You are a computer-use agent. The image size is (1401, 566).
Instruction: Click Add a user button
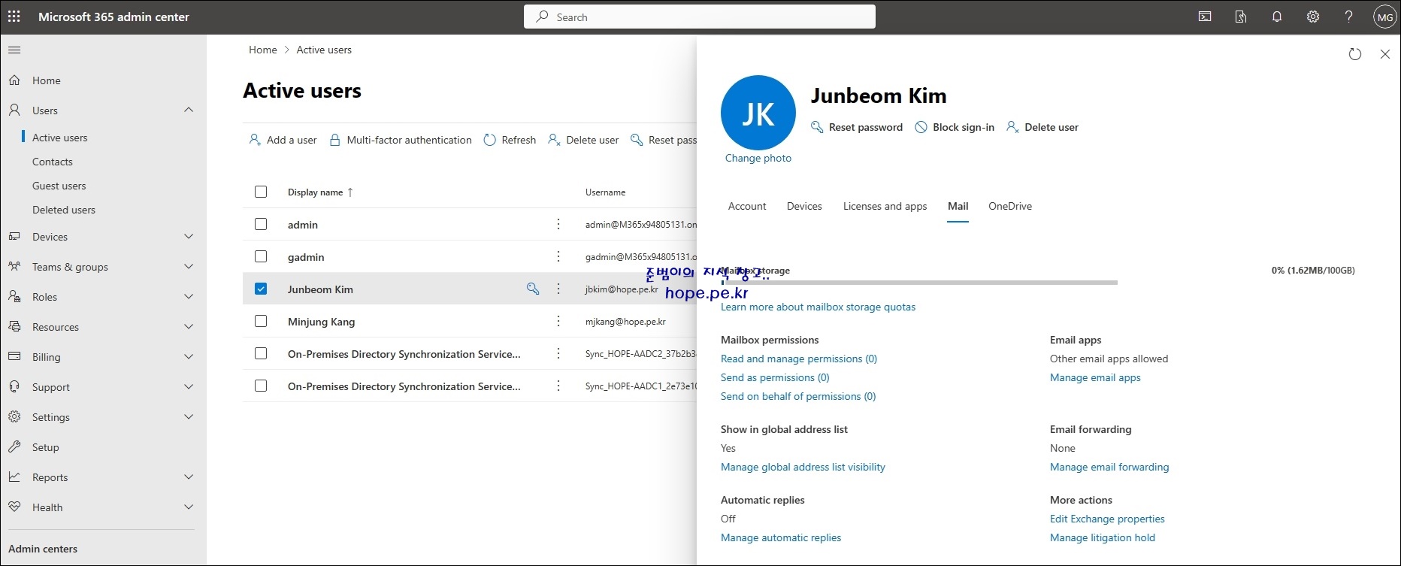(283, 140)
